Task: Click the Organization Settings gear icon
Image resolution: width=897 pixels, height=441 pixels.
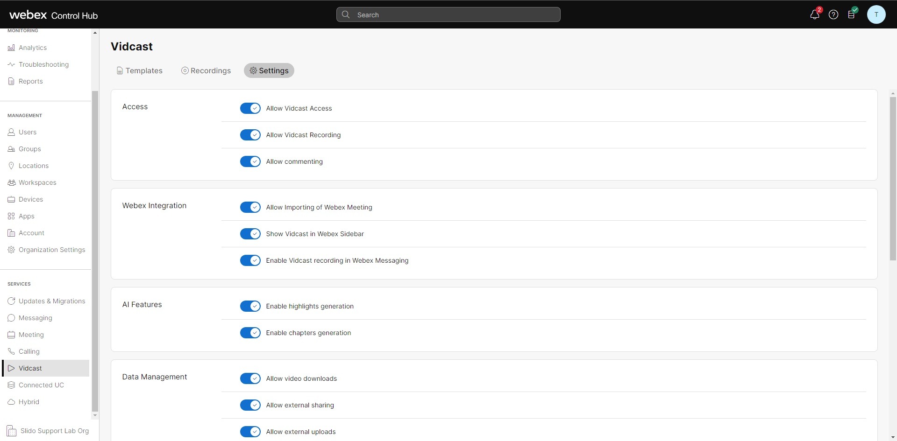Action: [x=11, y=250]
